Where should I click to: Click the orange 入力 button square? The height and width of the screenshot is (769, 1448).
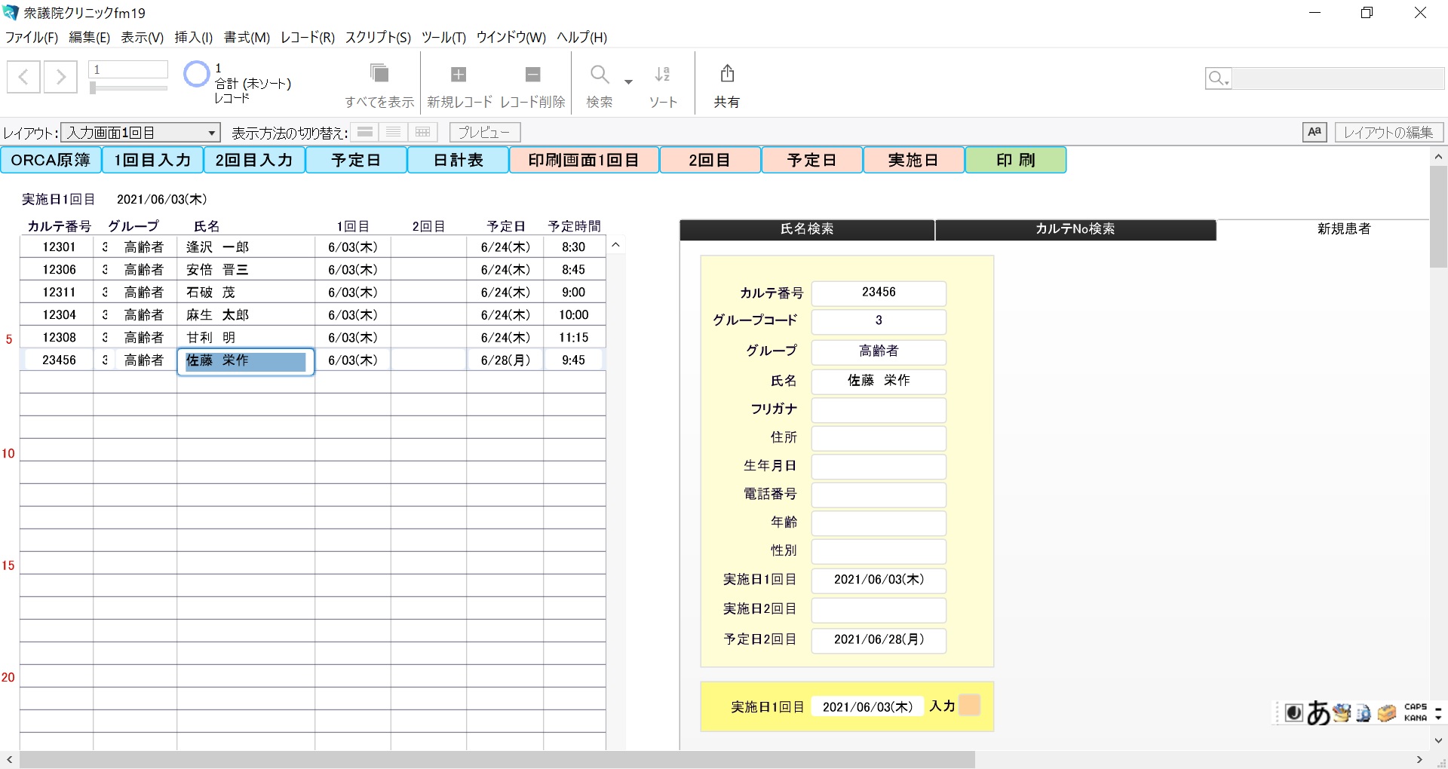click(970, 706)
